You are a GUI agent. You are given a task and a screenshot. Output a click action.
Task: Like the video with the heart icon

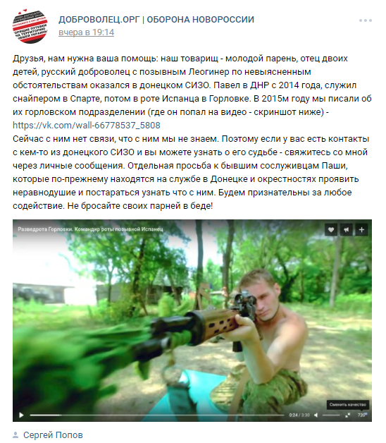coord(331,230)
